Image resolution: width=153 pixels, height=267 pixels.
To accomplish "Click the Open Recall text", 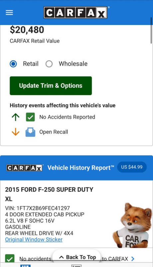I will (x=54, y=132).
